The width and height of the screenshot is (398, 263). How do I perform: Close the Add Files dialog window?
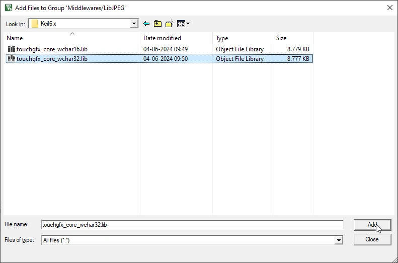pyautogui.click(x=389, y=8)
